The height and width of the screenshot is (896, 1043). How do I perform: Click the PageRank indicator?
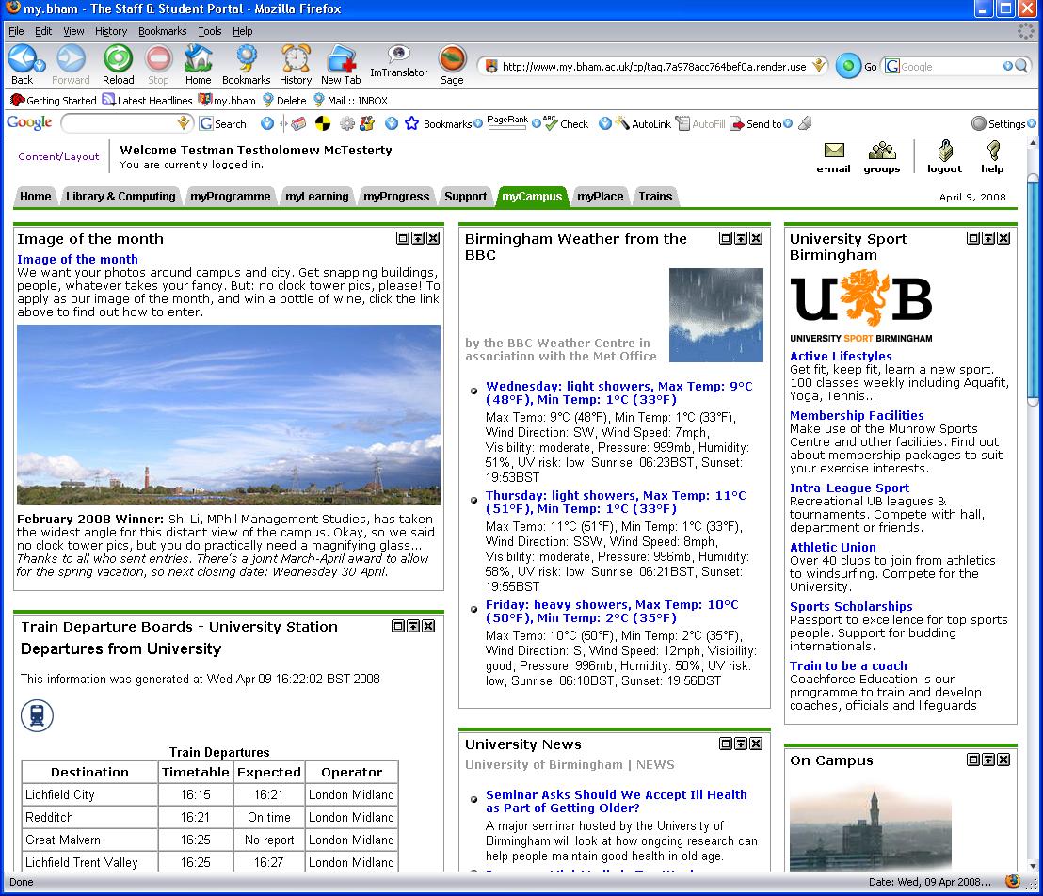tap(507, 121)
